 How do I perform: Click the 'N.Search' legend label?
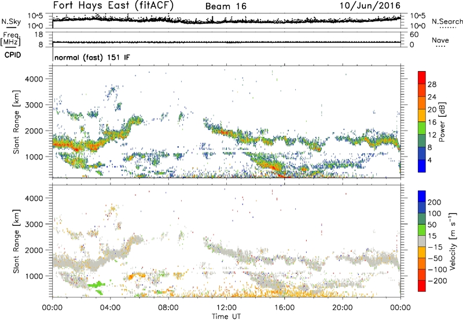click(447, 21)
